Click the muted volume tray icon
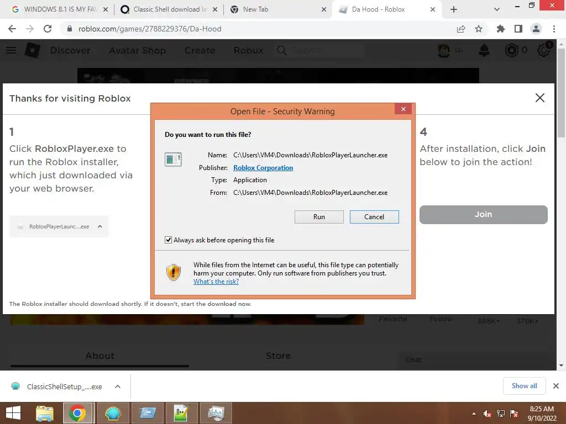Viewport: 566px width, 424px height. point(488,414)
